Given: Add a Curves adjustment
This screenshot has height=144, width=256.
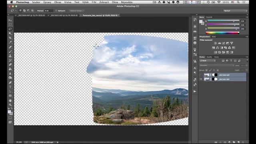Looking at the screenshot, I should click(x=224, y=43).
